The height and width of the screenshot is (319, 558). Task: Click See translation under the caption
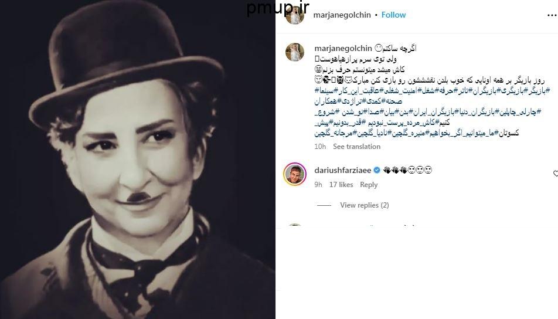pos(356,147)
